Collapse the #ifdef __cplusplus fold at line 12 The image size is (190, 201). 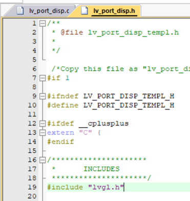click(43, 124)
